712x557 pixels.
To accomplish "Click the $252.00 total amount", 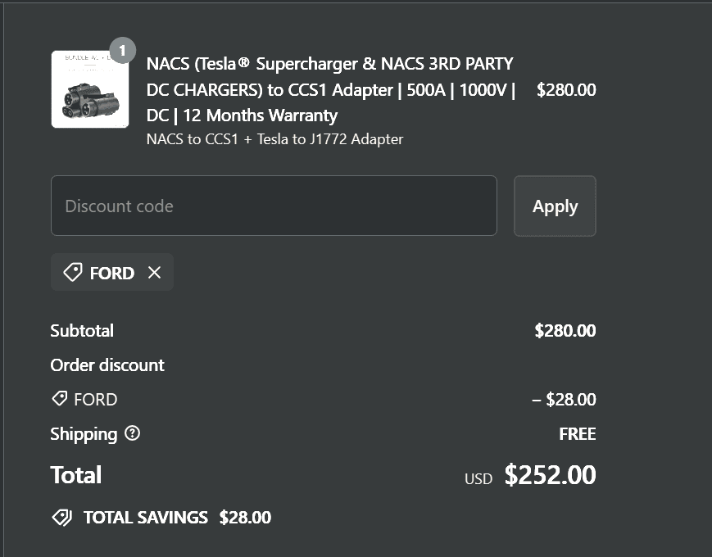I will pyautogui.click(x=550, y=475).
